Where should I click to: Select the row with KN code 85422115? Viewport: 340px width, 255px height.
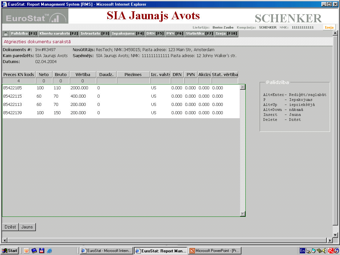click(x=121, y=96)
